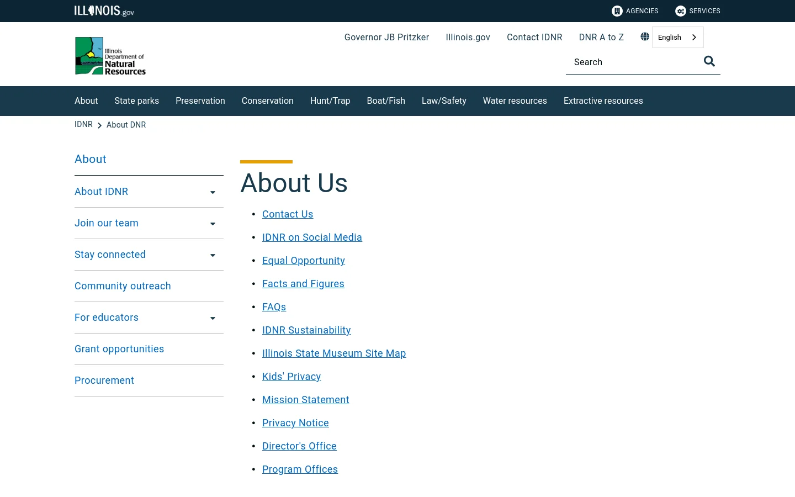Open Illinois State Museum Site Map link
Image resolution: width=795 pixels, height=497 pixels.
pyautogui.click(x=334, y=353)
